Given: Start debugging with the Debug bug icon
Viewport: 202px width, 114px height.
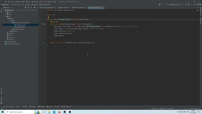Looking at the screenshot, I should 186,4.
